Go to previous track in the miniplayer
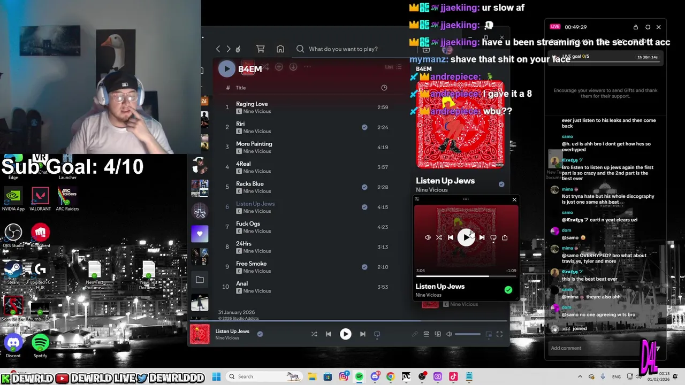The image size is (685, 385). point(451,237)
